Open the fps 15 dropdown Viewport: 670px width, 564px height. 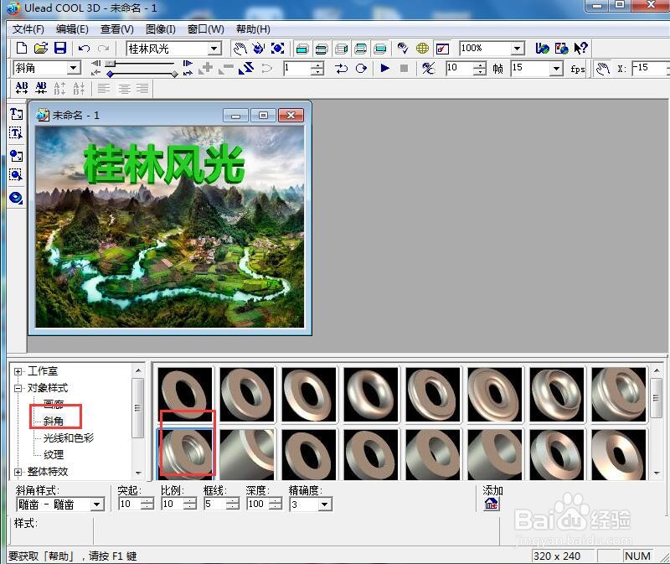point(556,69)
